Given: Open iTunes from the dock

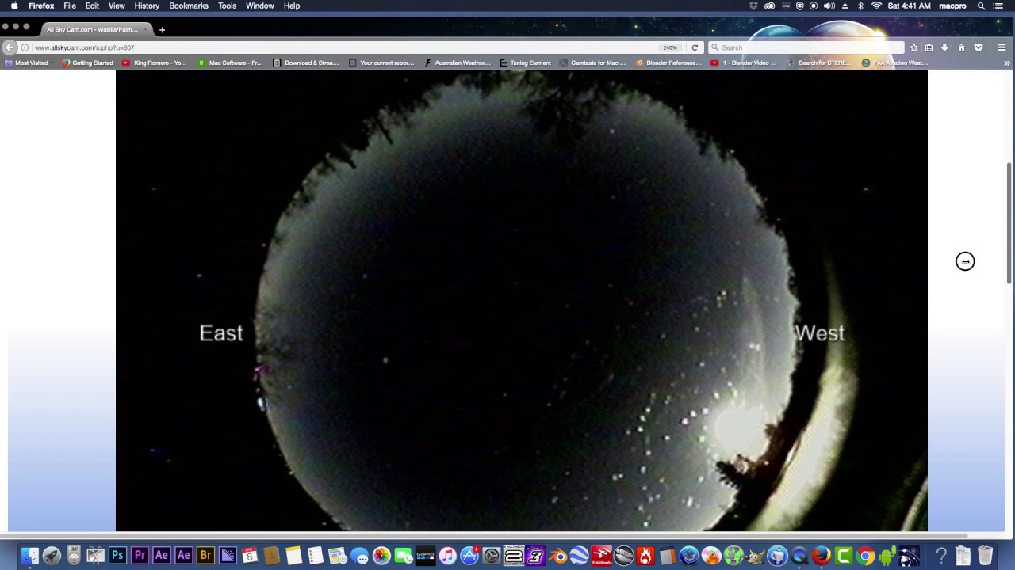Looking at the screenshot, I should (x=447, y=556).
